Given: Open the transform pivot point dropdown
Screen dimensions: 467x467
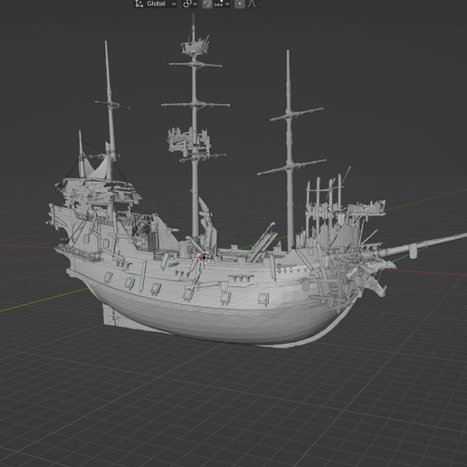Looking at the screenshot, I should click(x=190, y=4).
